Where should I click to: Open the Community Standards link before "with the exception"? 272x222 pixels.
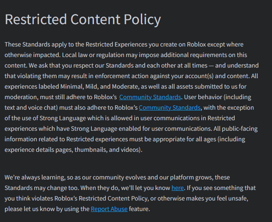pyautogui.click(x=170, y=107)
